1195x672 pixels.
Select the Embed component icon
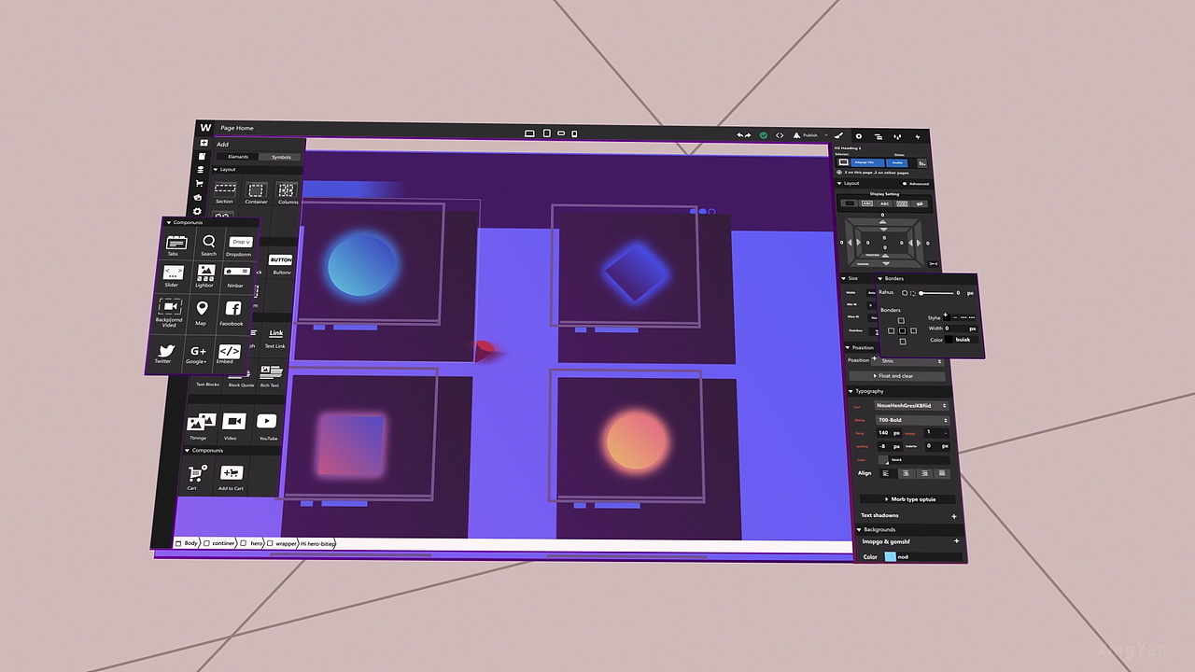pos(230,352)
